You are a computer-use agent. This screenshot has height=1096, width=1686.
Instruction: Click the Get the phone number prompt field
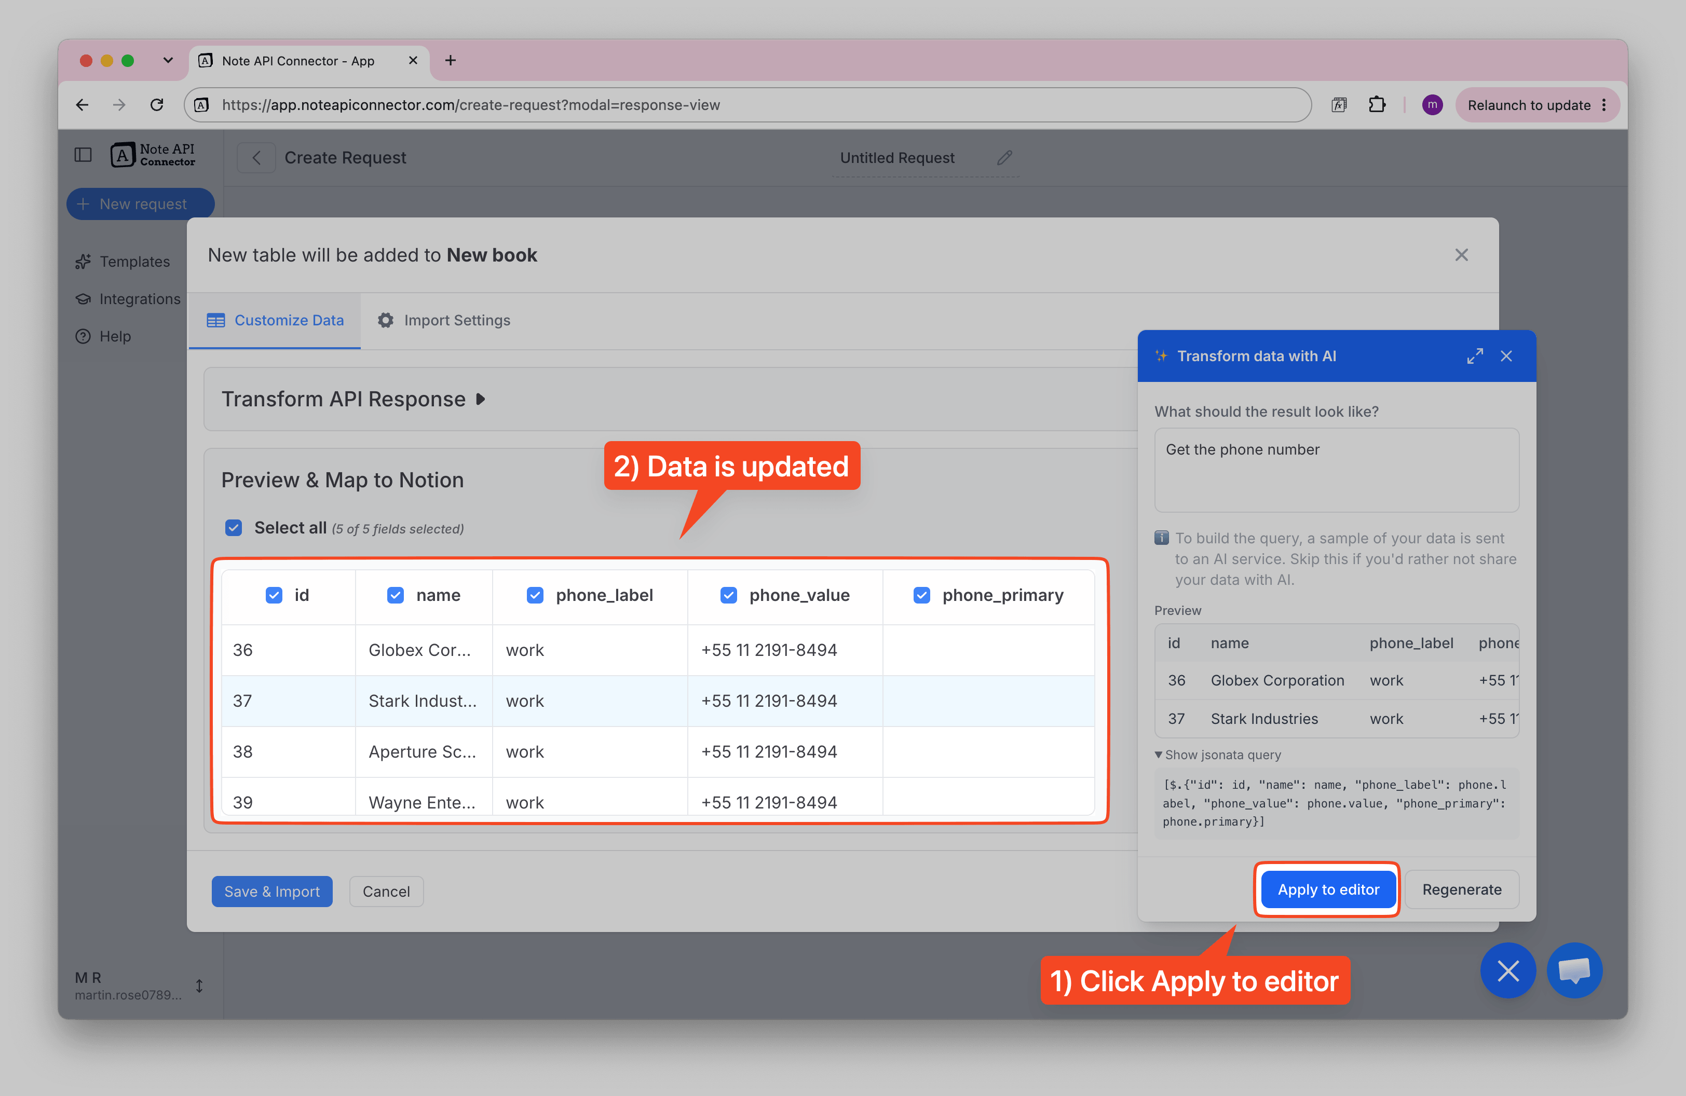tap(1336, 470)
